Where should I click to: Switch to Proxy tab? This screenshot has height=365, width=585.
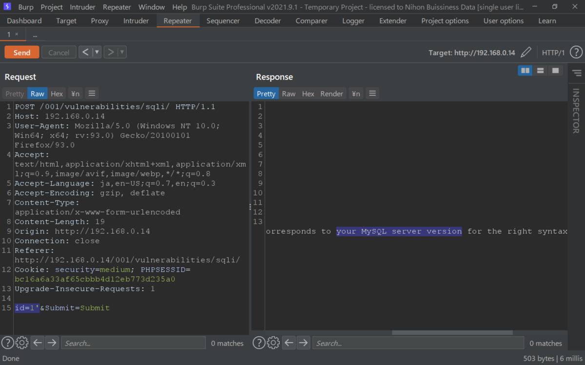click(100, 21)
